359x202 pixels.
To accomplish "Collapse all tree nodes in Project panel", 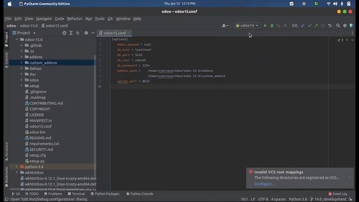I will click(78, 33).
